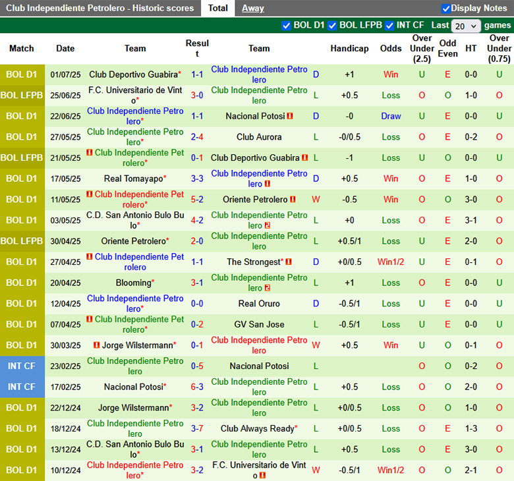Click the HT column header

[471, 49]
